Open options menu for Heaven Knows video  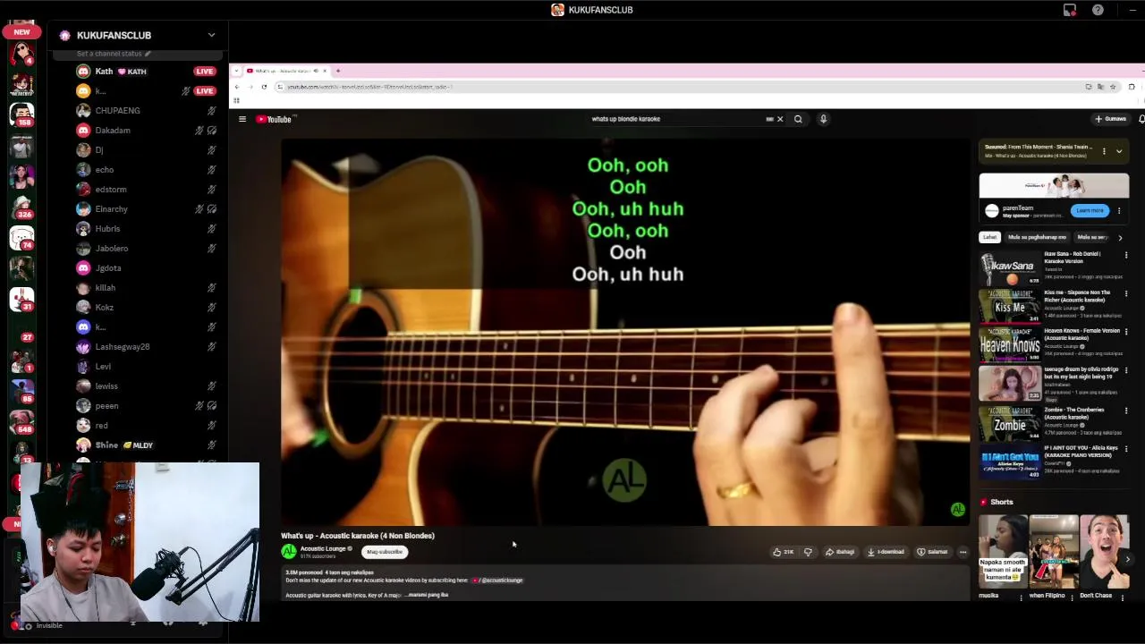[x=1126, y=332]
